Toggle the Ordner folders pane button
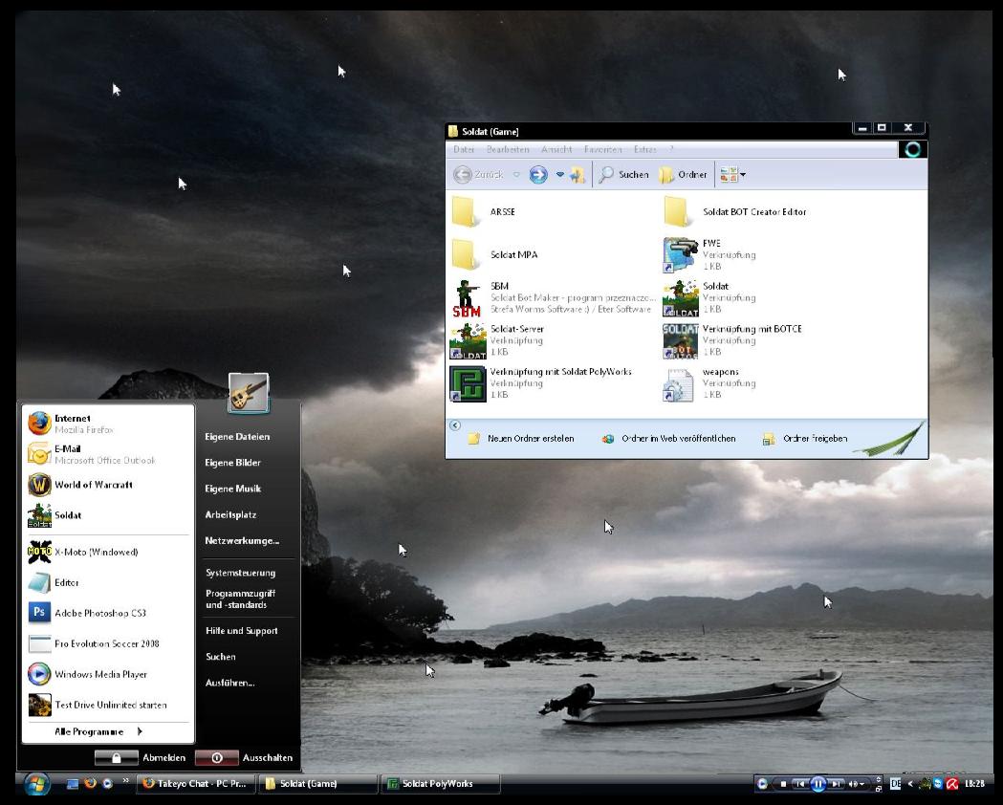 point(684,175)
